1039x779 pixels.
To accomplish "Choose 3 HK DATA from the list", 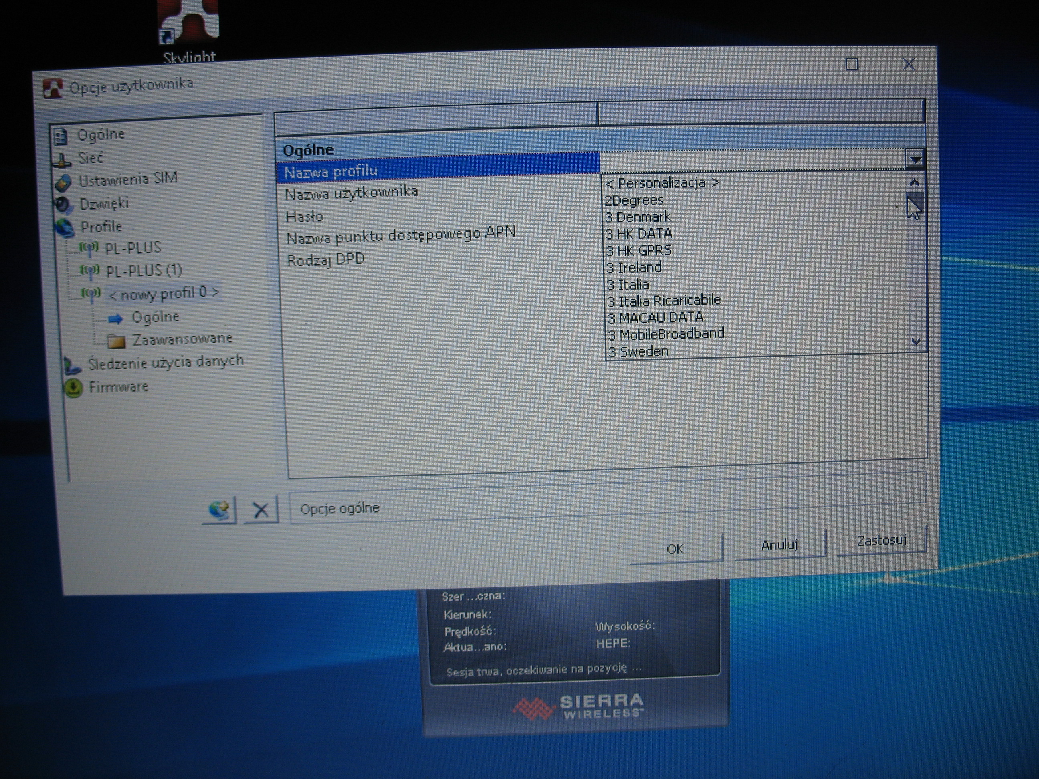I will [x=639, y=234].
